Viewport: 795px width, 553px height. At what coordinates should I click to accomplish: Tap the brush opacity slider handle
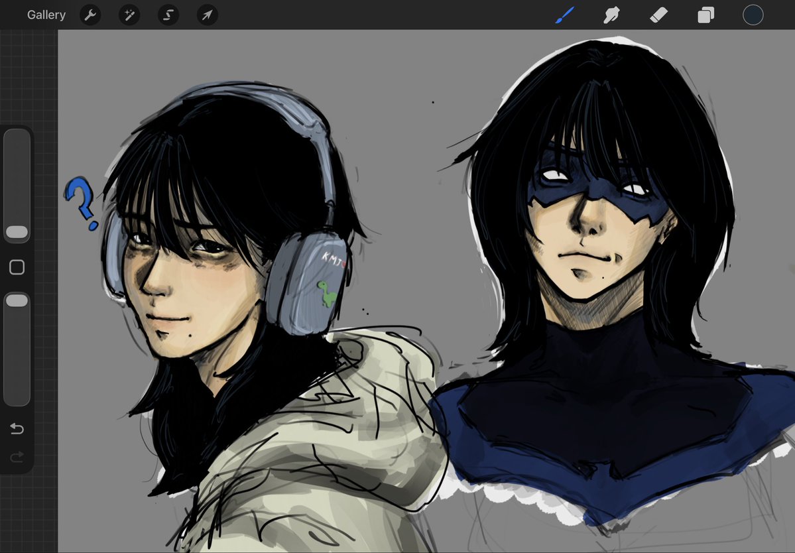(17, 300)
